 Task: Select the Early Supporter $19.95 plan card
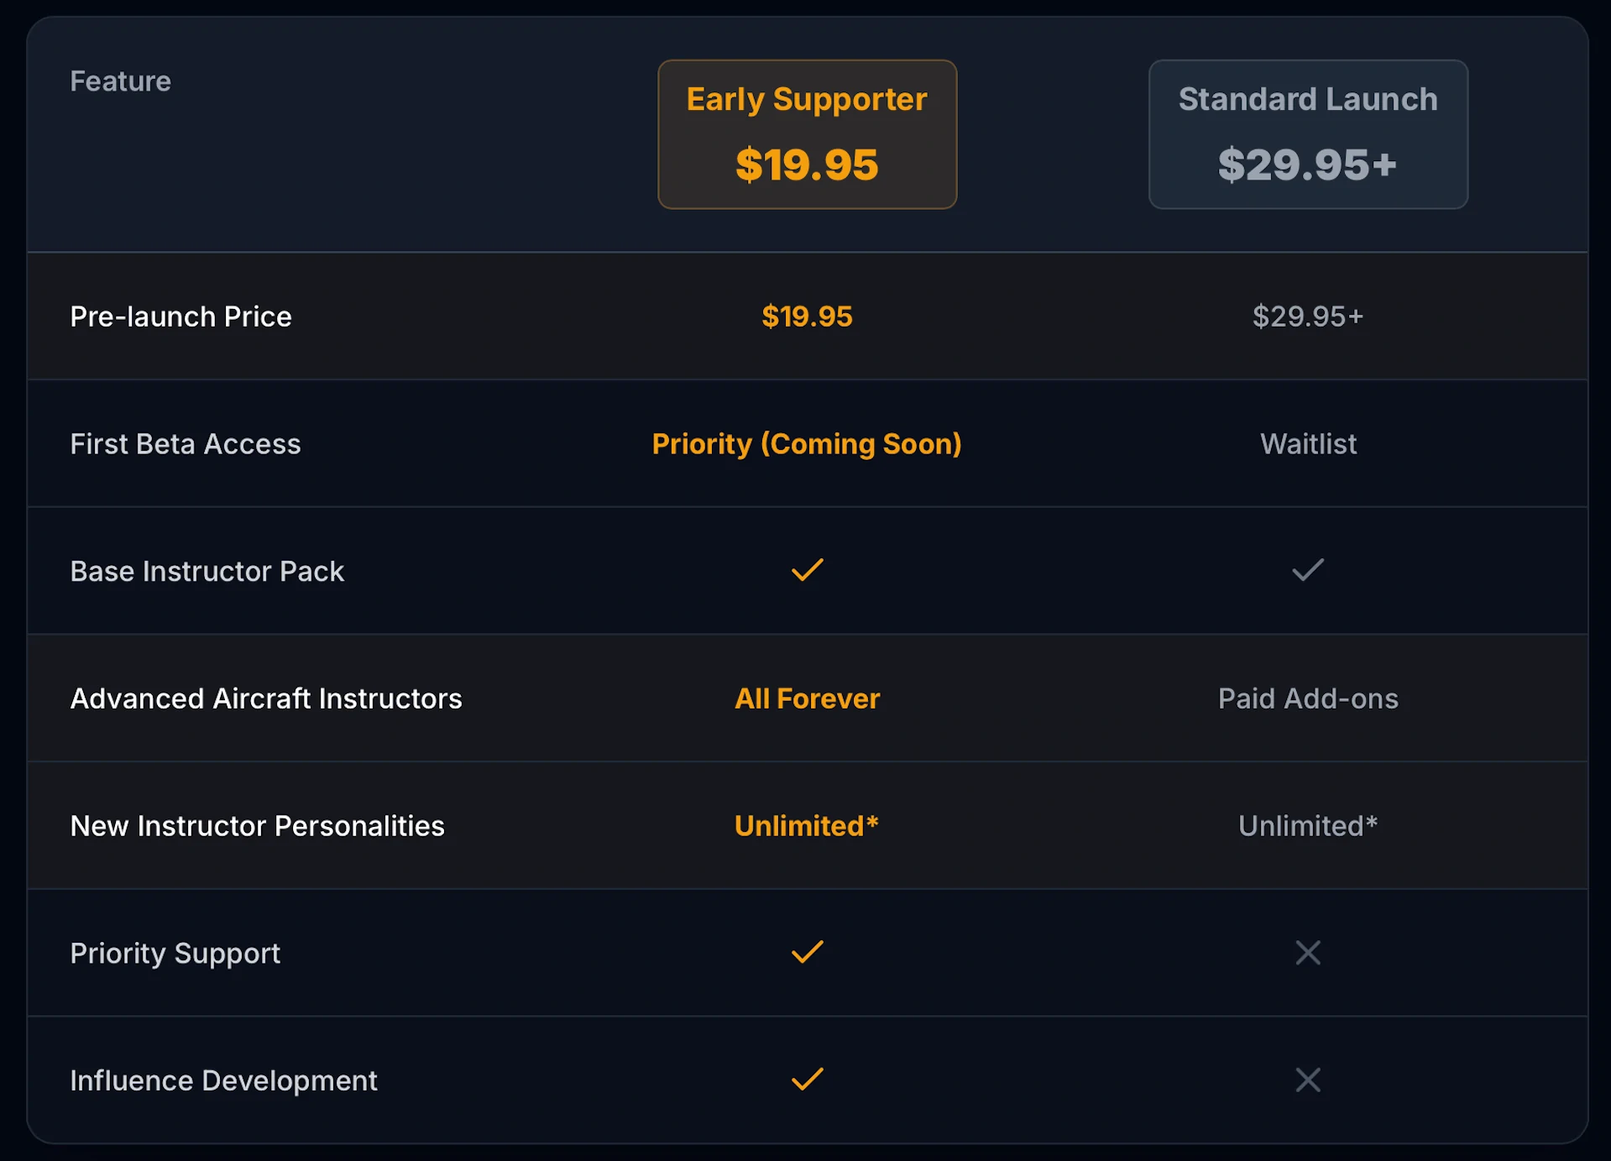tap(807, 134)
